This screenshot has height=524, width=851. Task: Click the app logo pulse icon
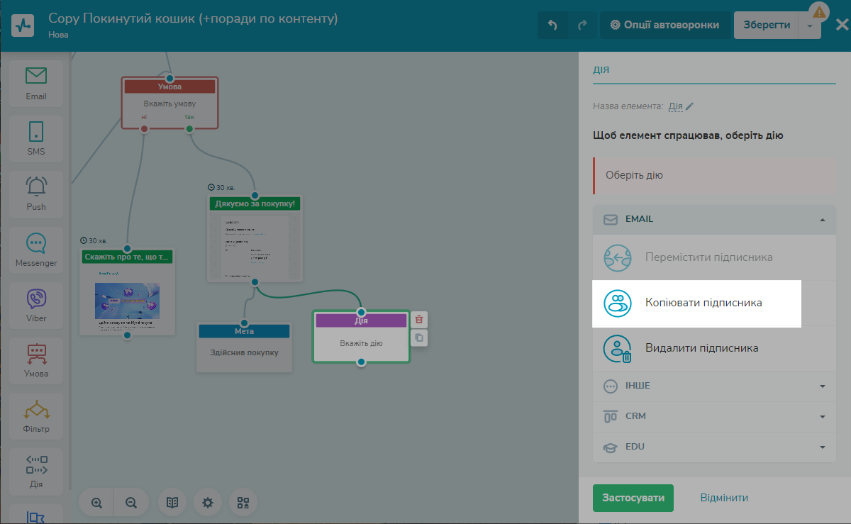22,25
